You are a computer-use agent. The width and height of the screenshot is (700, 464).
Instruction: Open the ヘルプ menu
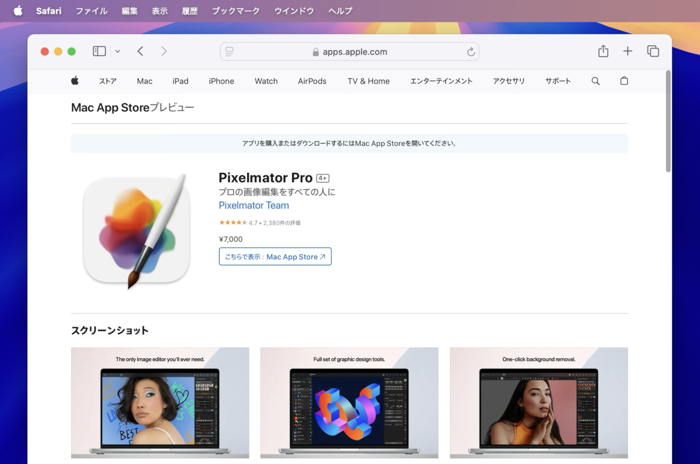[340, 11]
